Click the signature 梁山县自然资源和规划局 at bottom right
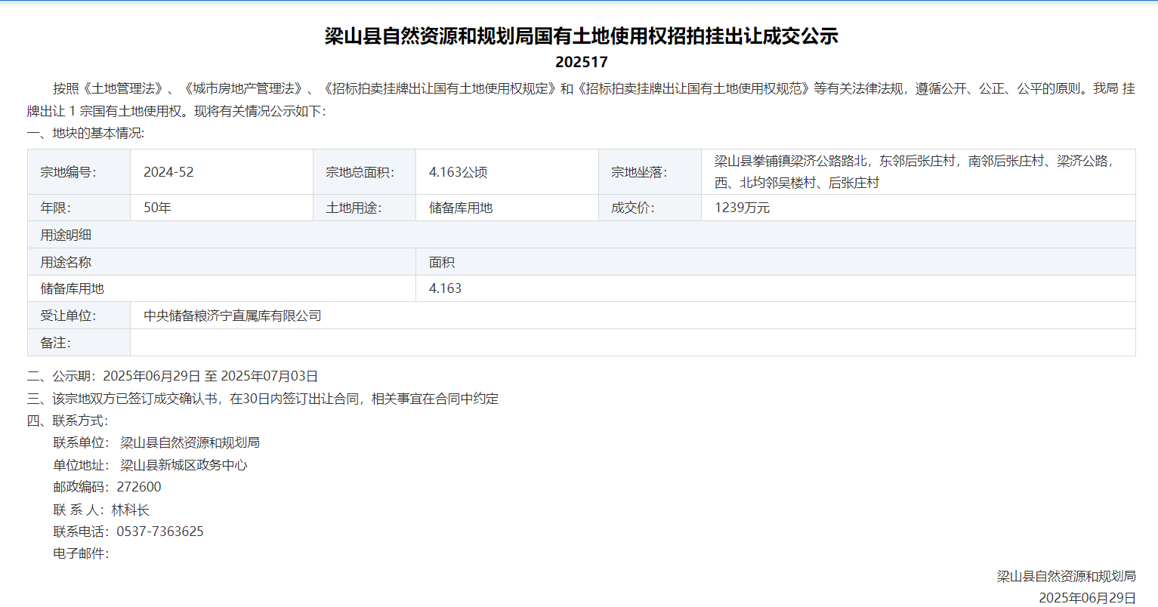Screen dimensions: 1158x607 pyautogui.click(x=1066, y=576)
